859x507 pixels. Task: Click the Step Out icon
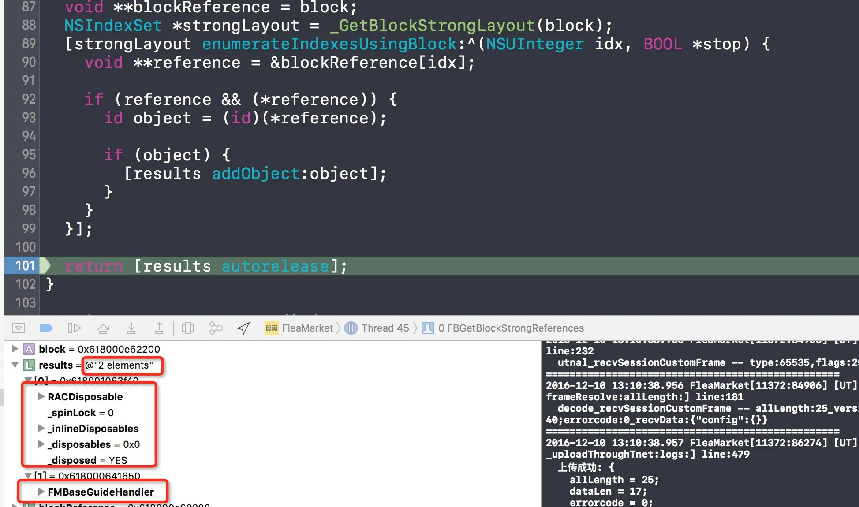coord(159,328)
